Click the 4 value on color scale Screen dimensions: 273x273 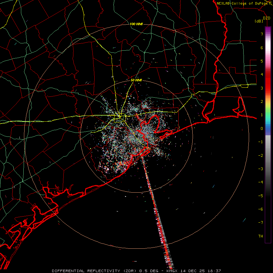262,75
